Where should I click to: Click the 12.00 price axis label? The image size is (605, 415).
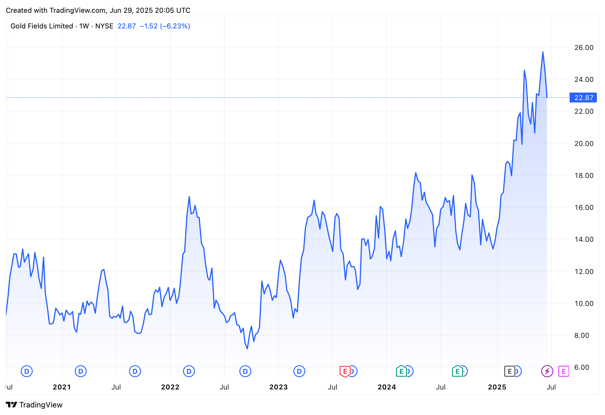pyautogui.click(x=584, y=271)
